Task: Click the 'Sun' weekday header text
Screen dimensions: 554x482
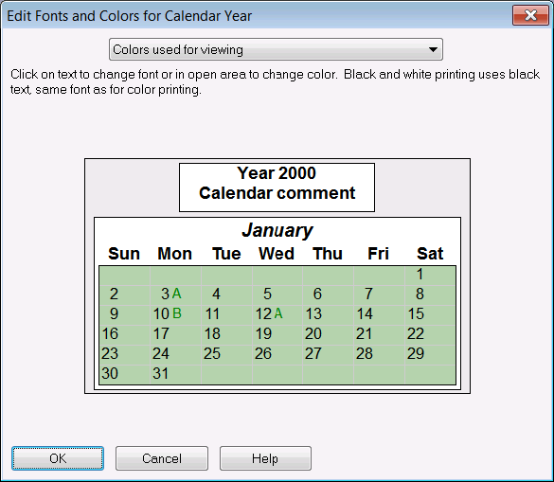Action: coord(124,254)
